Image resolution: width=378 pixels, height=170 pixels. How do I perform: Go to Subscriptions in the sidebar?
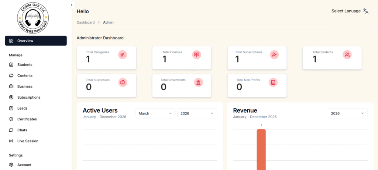coord(28,98)
